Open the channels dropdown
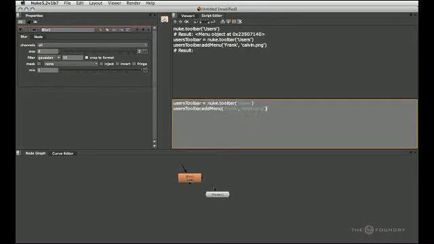This screenshot has height=244, width=434. [x=93, y=45]
